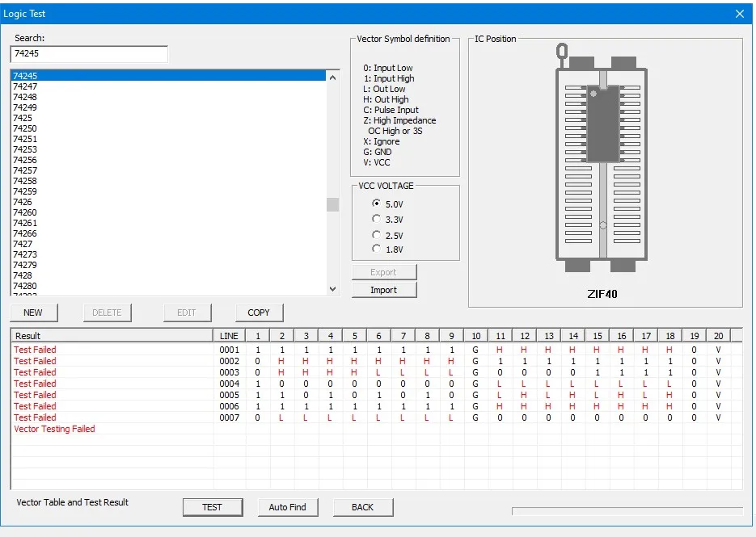Pick the 1.8V voltage radio button
The width and height of the screenshot is (756, 537).
376,250
